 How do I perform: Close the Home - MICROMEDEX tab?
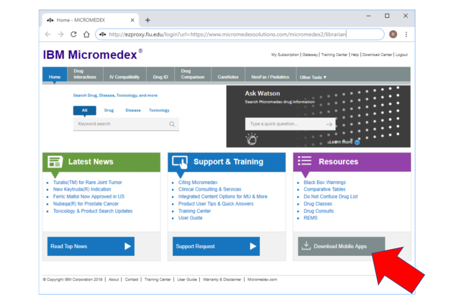pos(132,20)
